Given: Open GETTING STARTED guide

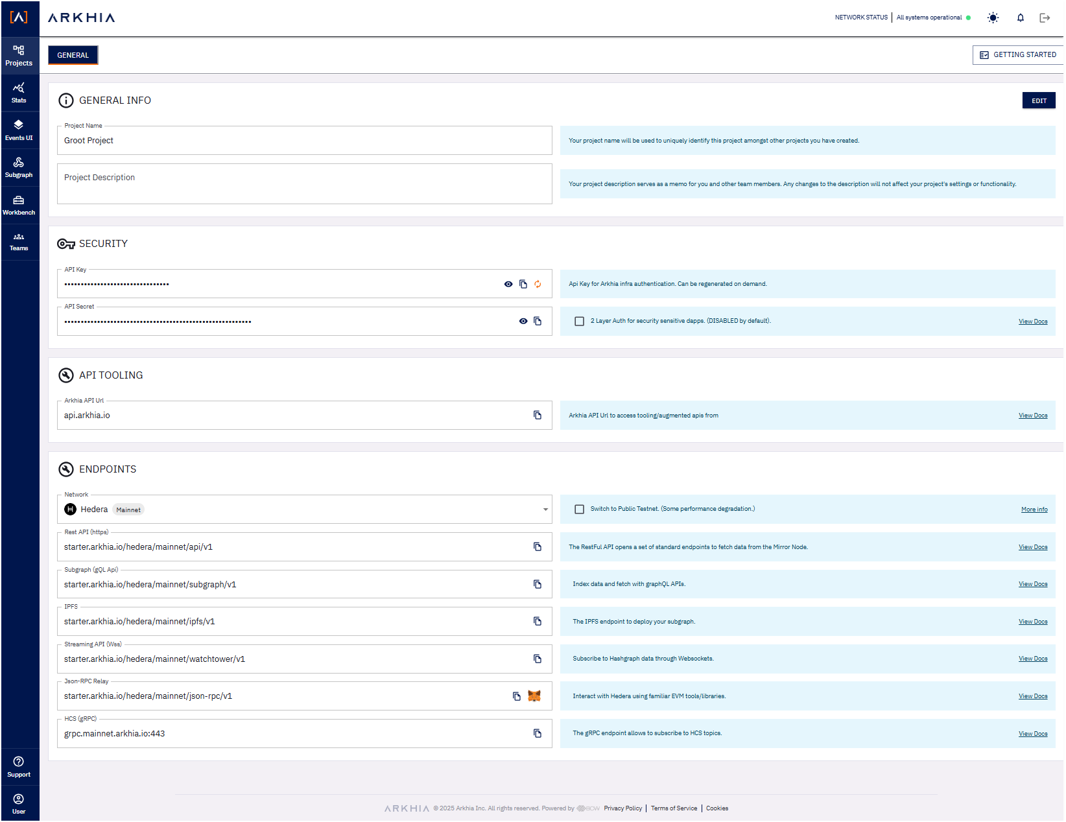Looking at the screenshot, I should tap(1018, 55).
